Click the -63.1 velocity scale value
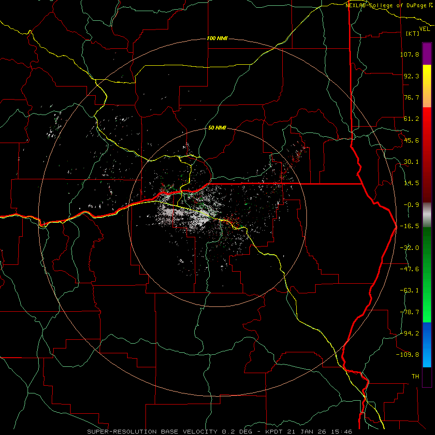 409,290
